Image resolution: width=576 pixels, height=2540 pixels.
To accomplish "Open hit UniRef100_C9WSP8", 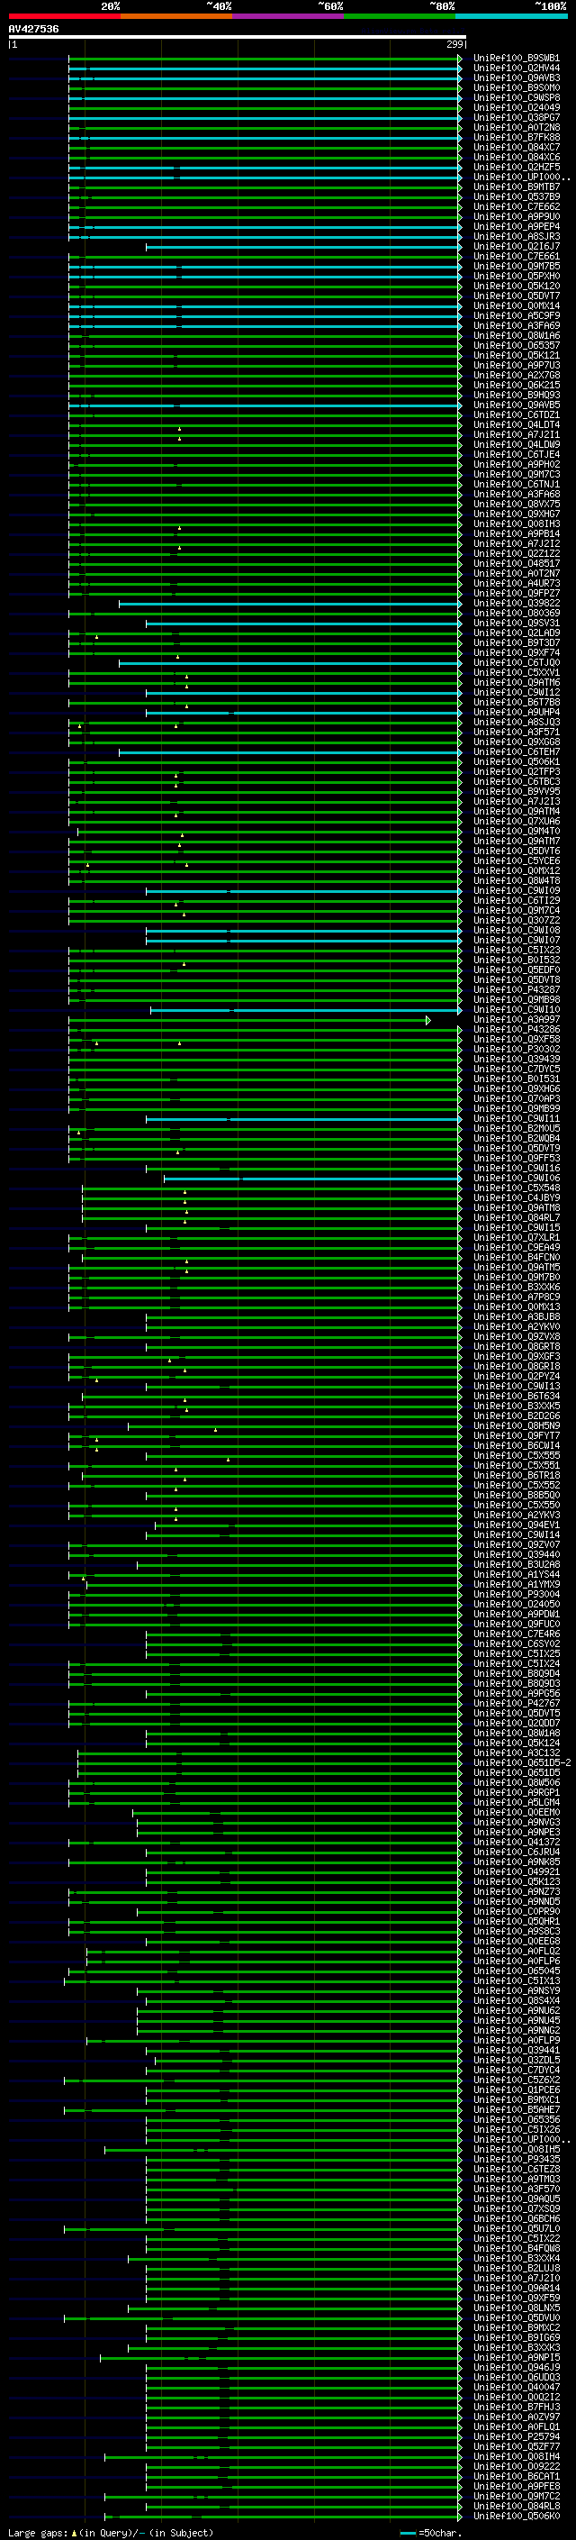I will tap(516, 97).
